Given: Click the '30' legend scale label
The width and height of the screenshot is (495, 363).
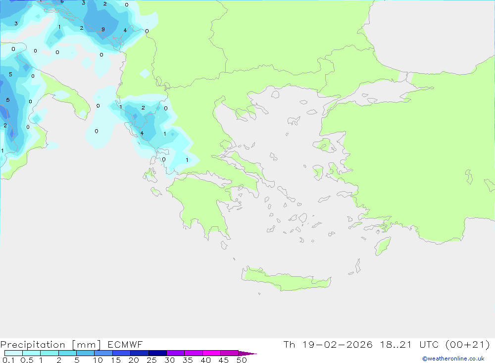Looking at the screenshot, I should 170,360.
